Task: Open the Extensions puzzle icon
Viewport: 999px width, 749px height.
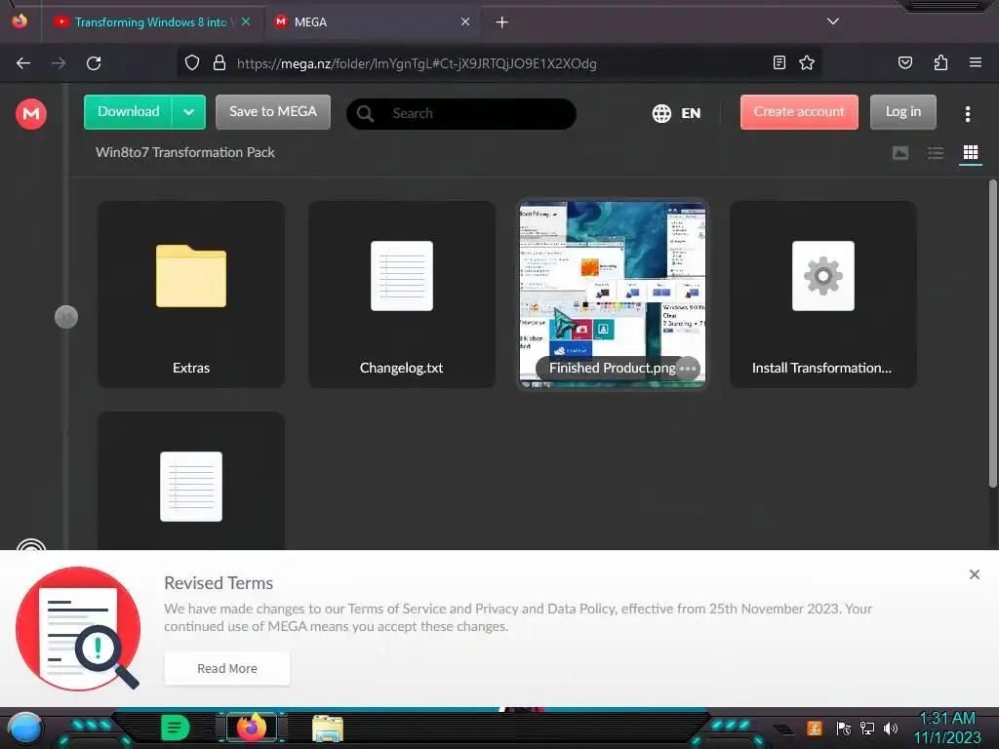Action: click(940, 63)
